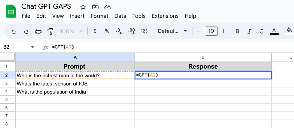This screenshot has height=128, width=294.
Task: Select cell about latest verison of IOS
Action: [75, 83]
